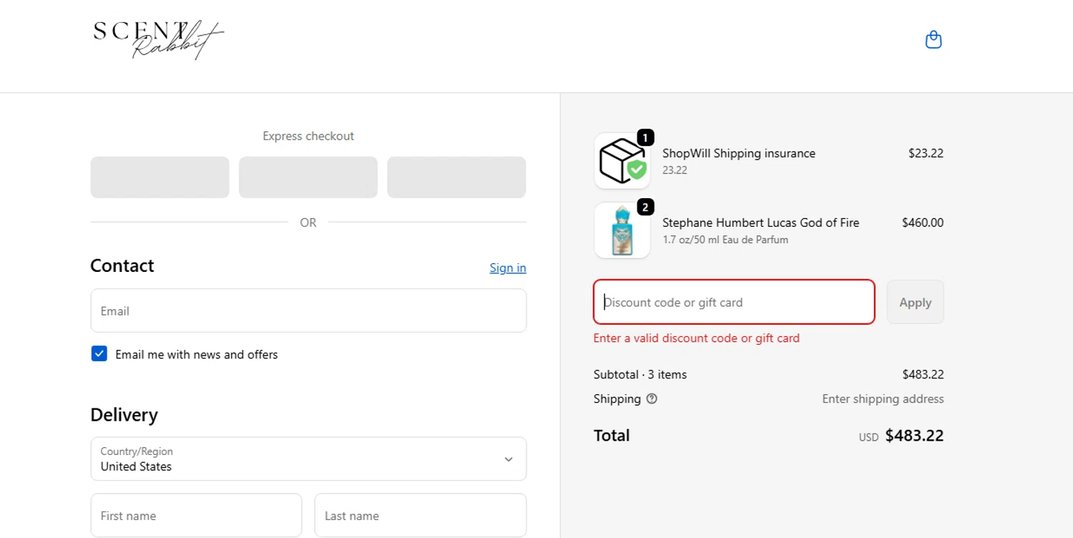Click the ShopWill Shipping insurance text
The image size is (1073, 538).
[x=739, y=153]
